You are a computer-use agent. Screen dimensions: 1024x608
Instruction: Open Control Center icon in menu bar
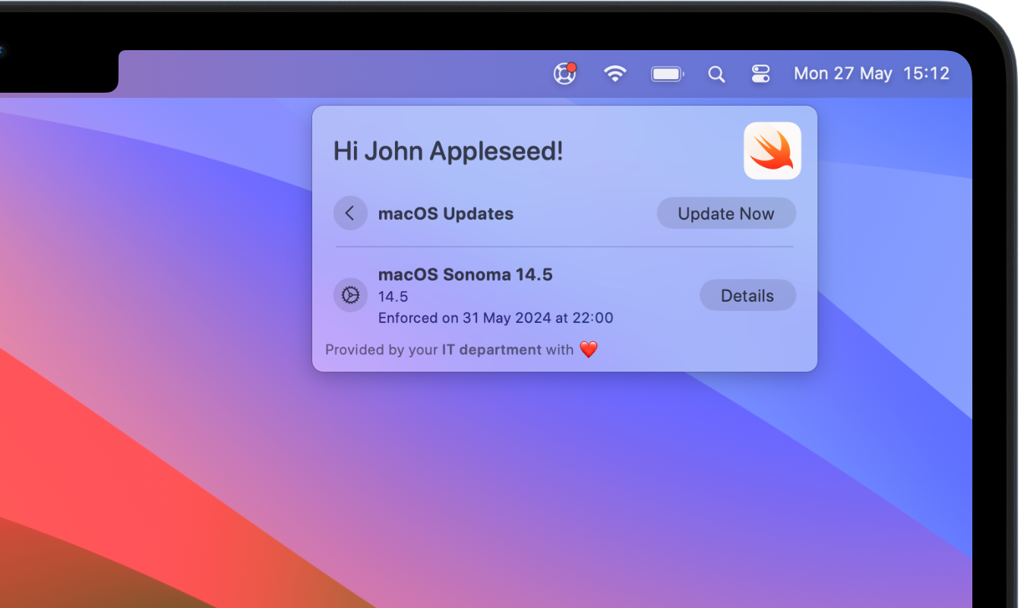(760, 74)
